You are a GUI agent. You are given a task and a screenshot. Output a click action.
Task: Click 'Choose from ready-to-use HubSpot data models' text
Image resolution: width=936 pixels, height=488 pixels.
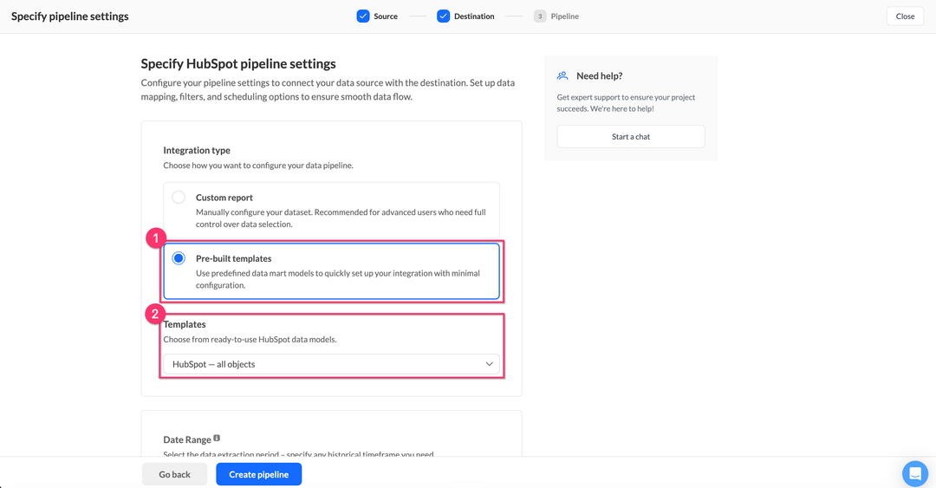pos(250,339)
